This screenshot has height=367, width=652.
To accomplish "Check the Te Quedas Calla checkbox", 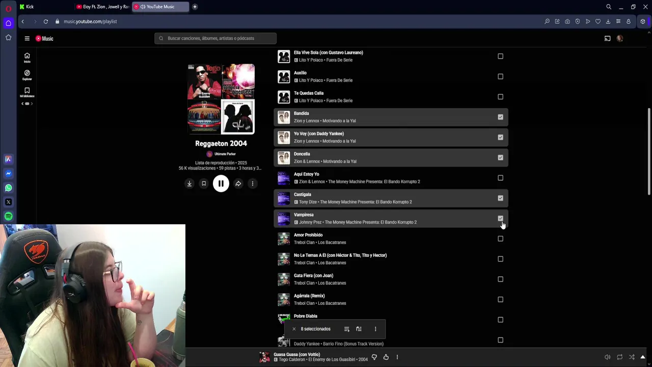I will tap(500, 97).
